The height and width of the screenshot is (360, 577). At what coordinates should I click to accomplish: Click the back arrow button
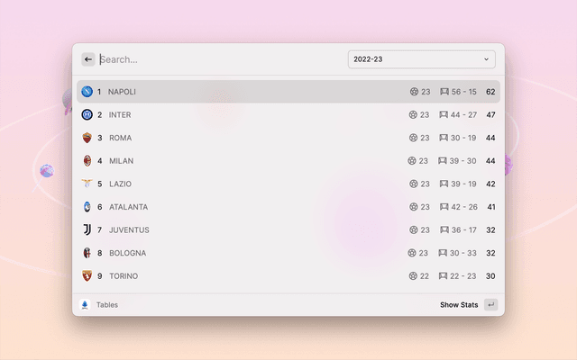tap(88, 59)
